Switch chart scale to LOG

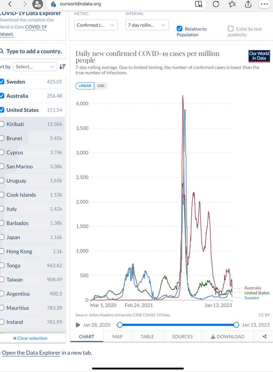[x=101, y=86]
